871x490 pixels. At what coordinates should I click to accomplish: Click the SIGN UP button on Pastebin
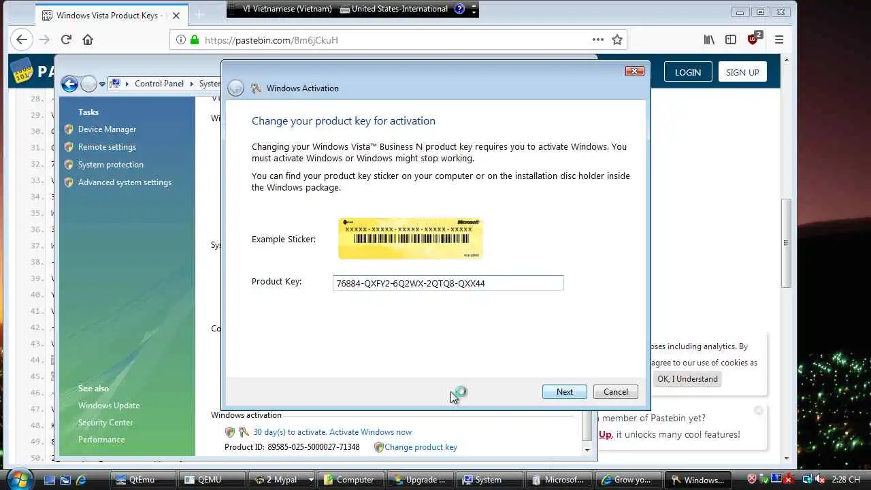click(x=742, y=72)
